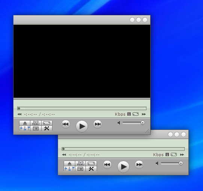Open DVD MENU in the compact player
Screen dimensions: 203x191
[x=81, y=163]
